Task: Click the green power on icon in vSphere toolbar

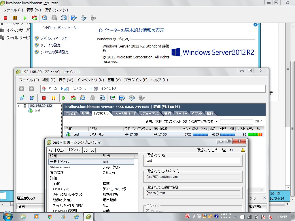Action: pos(63,98)
